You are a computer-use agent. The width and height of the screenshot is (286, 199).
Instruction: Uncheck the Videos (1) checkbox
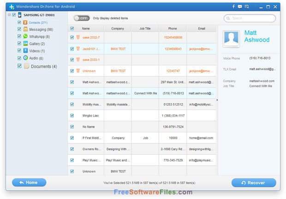(x=19, y=50)
